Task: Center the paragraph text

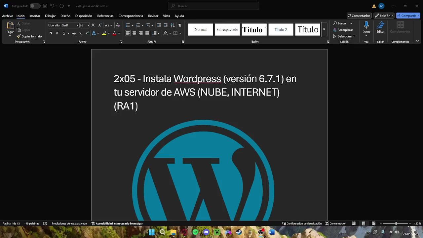Action: [134, 33]
